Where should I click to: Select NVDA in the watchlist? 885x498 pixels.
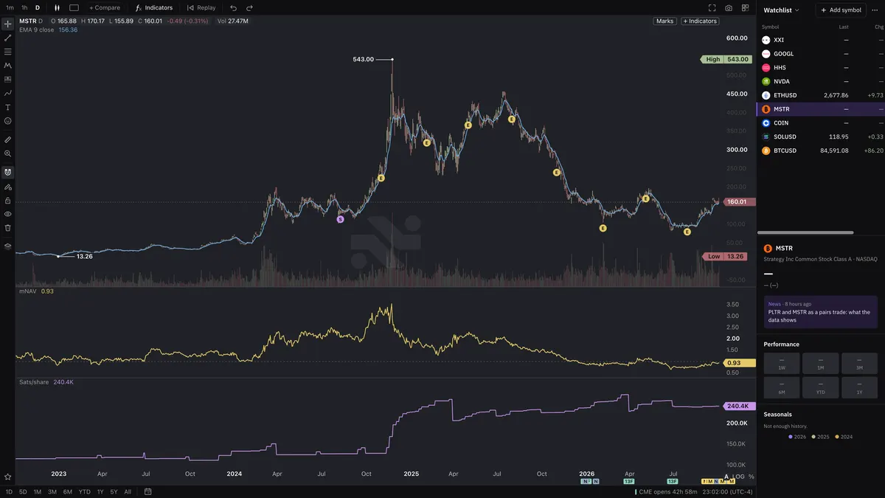(821, 81)
